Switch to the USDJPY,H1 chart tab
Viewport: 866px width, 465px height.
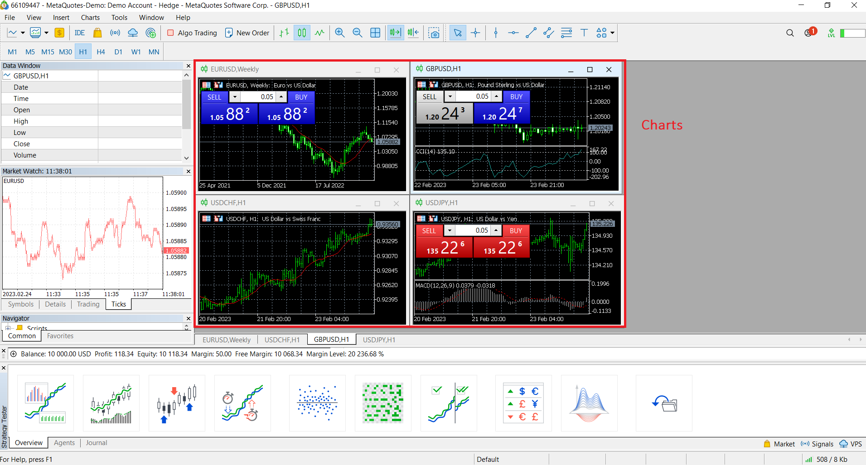(379, 340)
